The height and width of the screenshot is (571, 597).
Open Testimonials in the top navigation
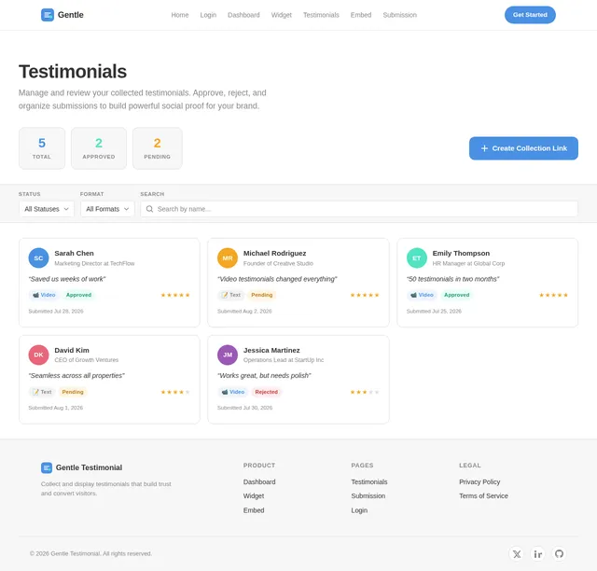(321, 15)
